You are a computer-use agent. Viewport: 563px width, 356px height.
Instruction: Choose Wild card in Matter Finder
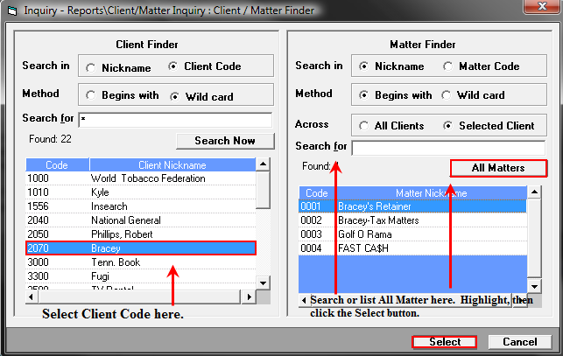click(448, 95)
